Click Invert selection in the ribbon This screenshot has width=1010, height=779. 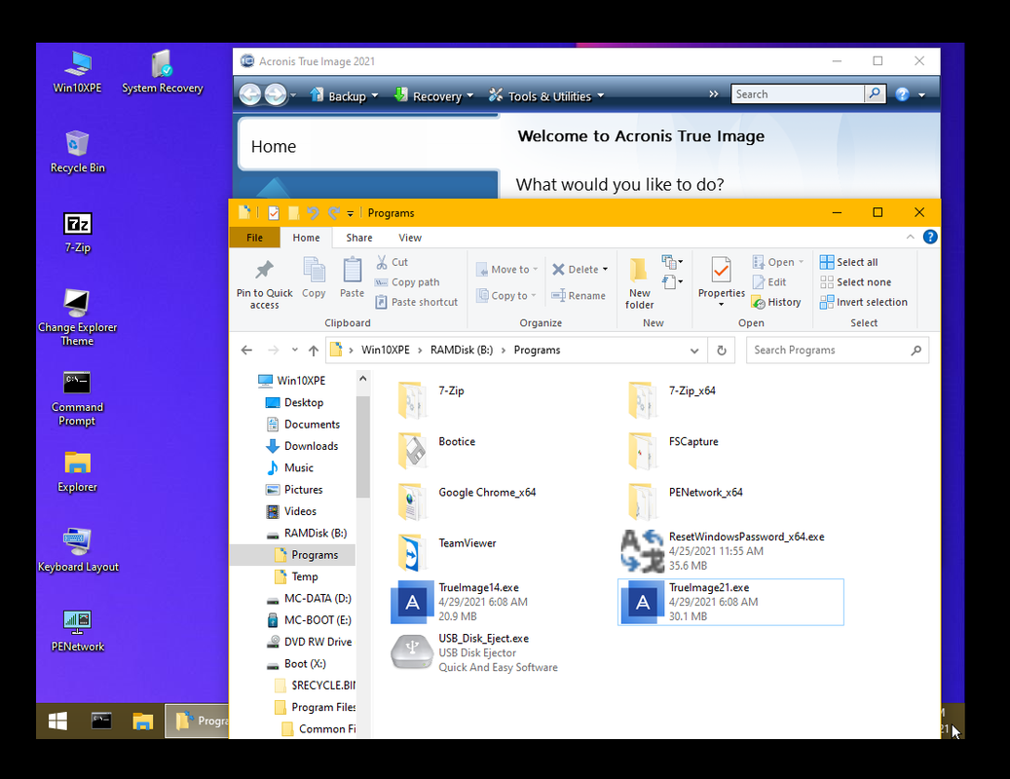pos(863,302)
